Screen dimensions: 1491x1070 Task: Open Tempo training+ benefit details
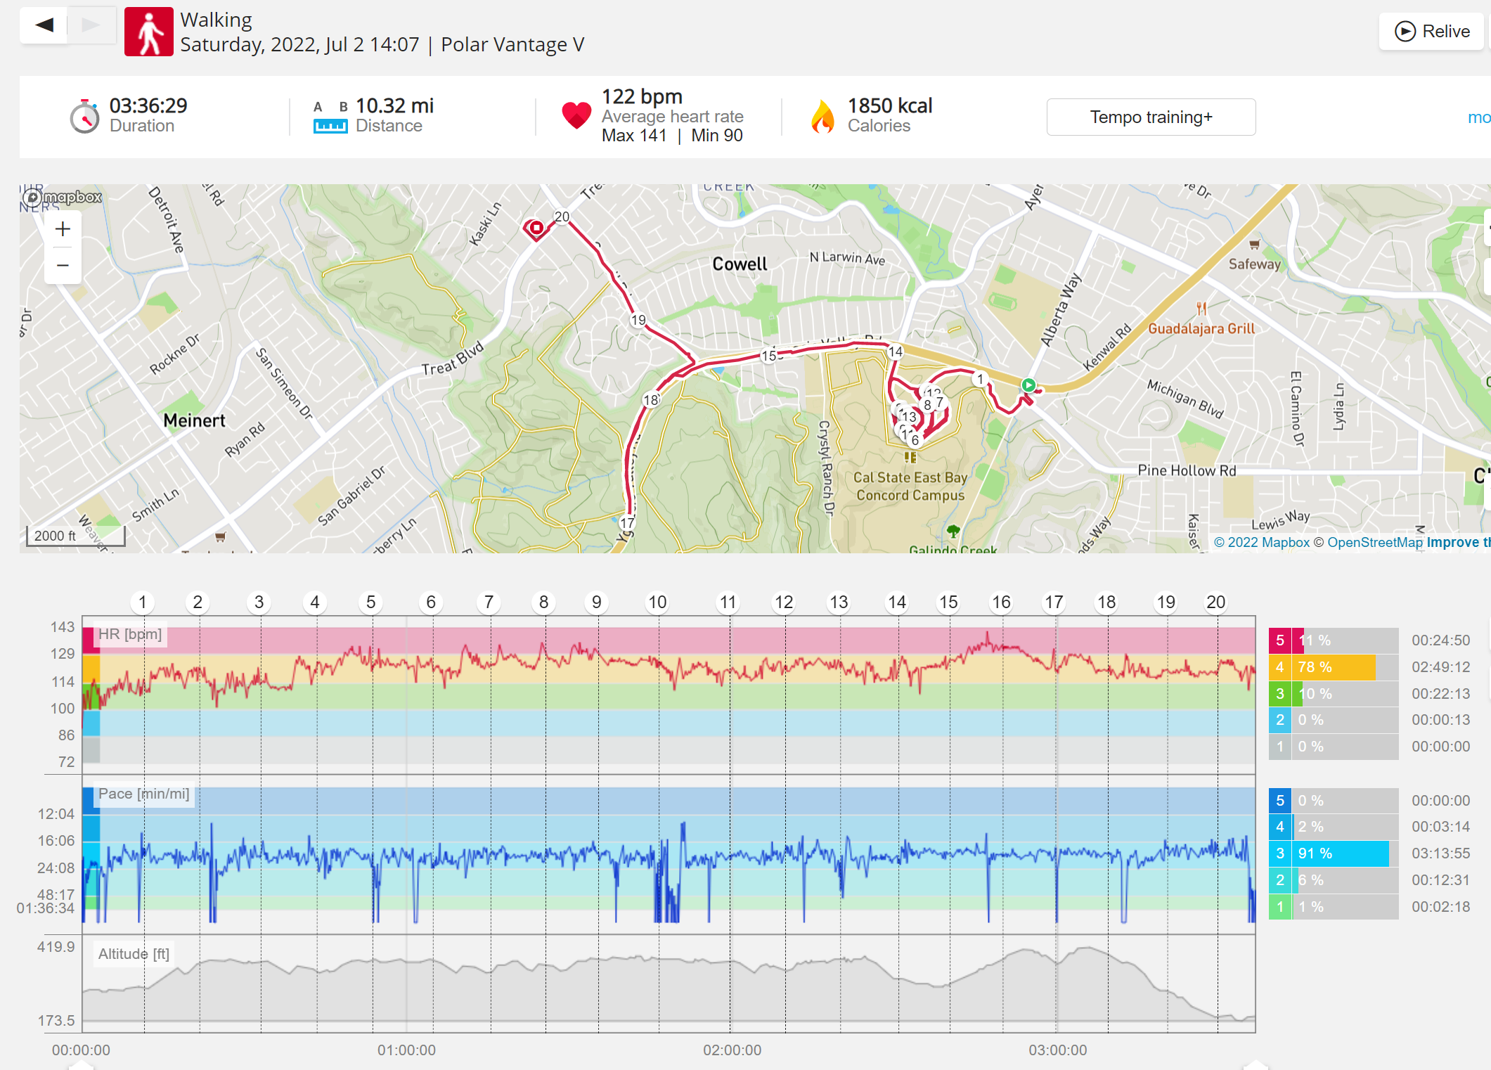pos(1151,117)
